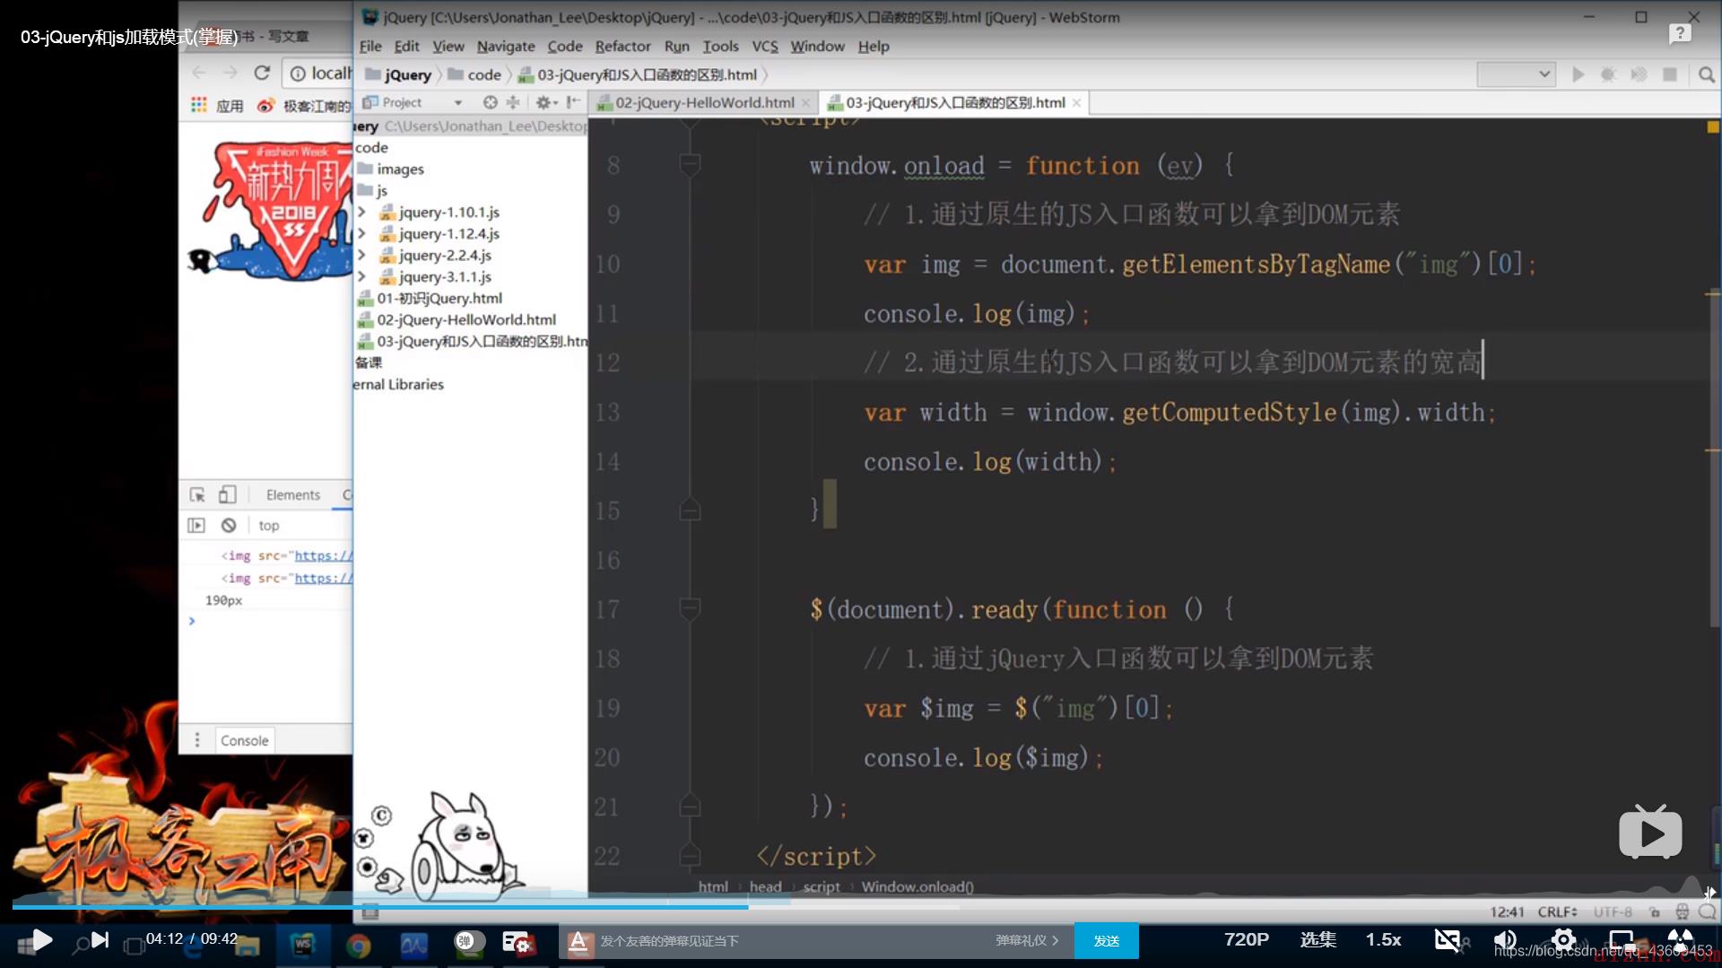Screen dimensions: 1722x968
Task: Click the CRLF line separator status item
Action: click(x=1557, y=911)
